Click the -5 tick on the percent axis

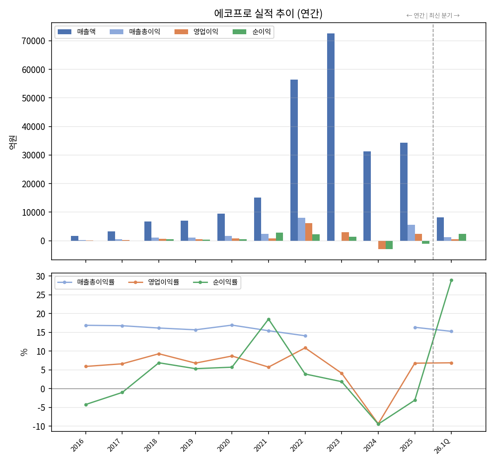pos(41,408)
